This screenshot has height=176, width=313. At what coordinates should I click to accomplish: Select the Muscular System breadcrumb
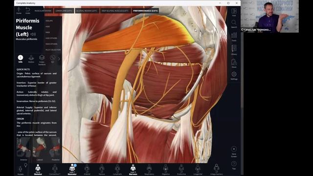(43, 11)
